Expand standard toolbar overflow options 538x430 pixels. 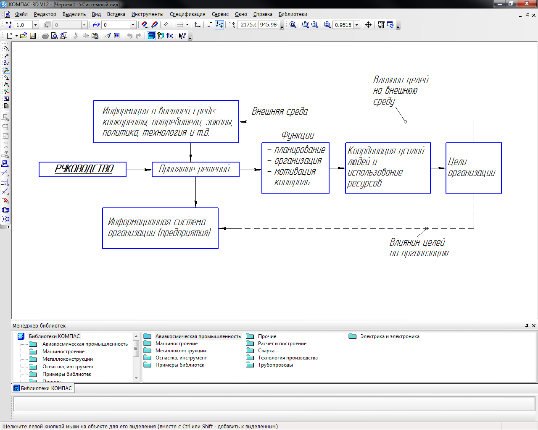tap(190, 37)
